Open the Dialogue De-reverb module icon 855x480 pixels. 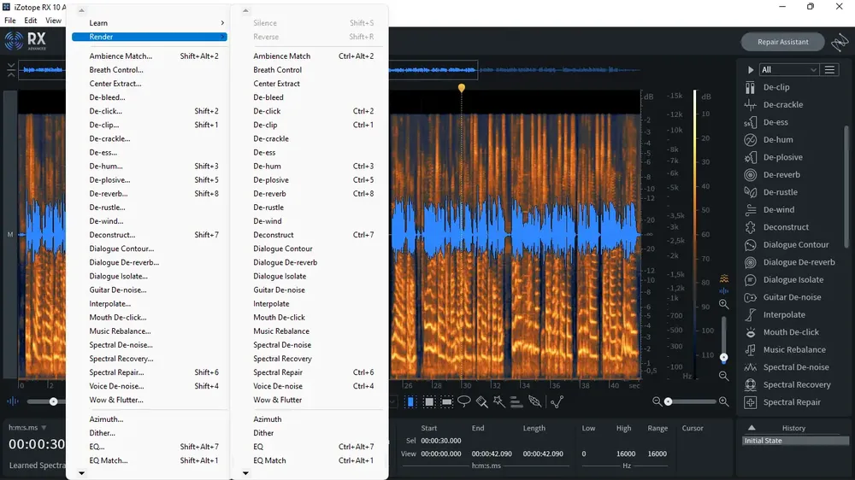click(751, 262)
